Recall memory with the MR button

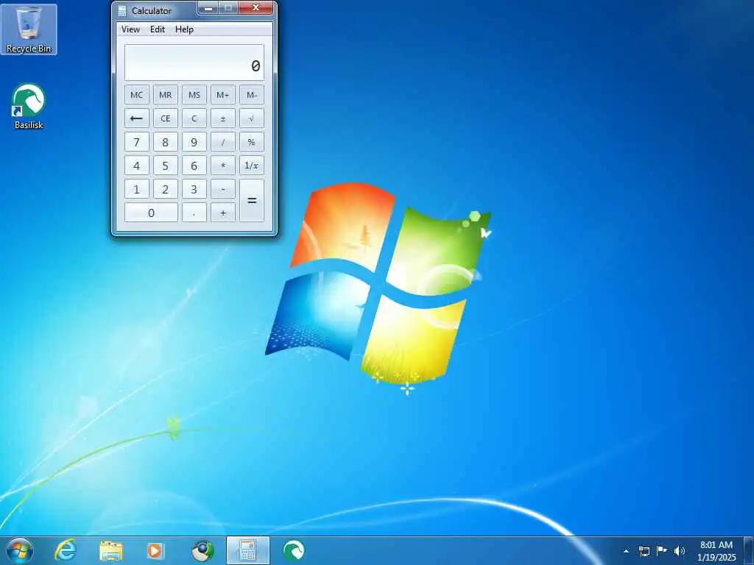166,95
